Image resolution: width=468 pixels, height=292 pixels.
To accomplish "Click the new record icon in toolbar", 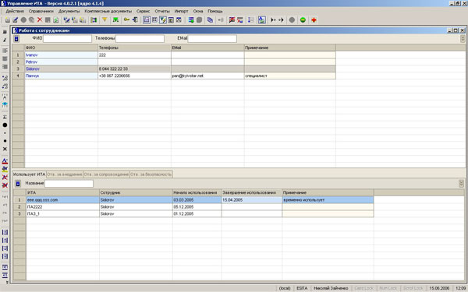I will [x=8, y=20].
